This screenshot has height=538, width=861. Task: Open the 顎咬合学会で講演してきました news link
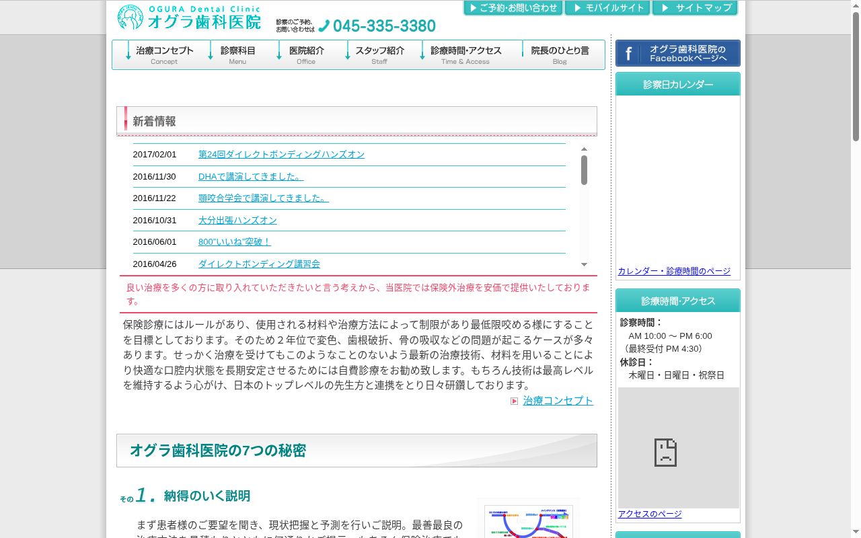(x=264, y=198)
